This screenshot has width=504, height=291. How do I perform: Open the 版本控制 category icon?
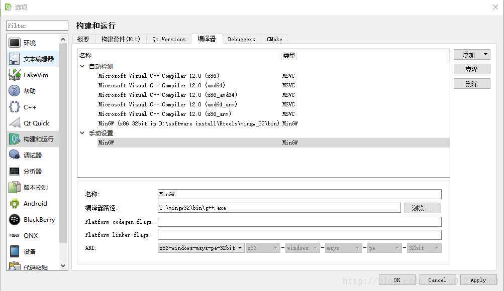pyautogui.click(x=14, y=187)
